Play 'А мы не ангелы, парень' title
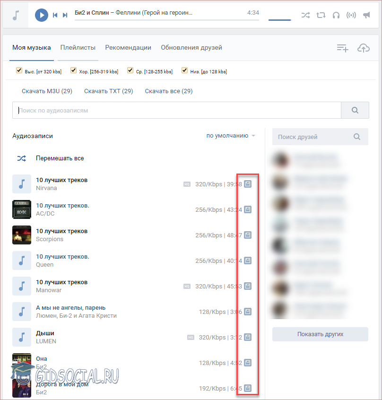382x400 pixels. click(x=70, y=308)
